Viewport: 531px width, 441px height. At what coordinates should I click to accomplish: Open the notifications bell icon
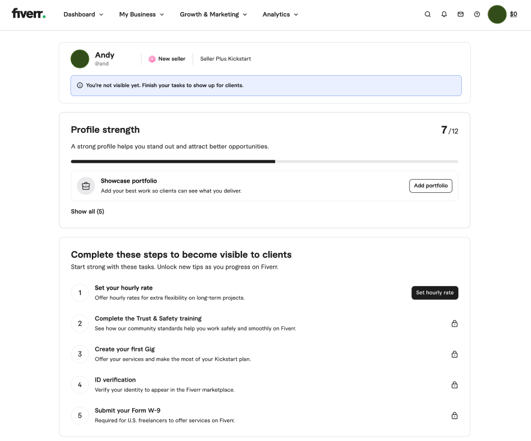click(x=444, y=14)
